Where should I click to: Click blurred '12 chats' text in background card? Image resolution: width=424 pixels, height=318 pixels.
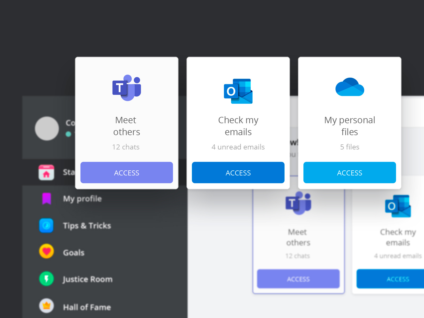coord(298,256)
